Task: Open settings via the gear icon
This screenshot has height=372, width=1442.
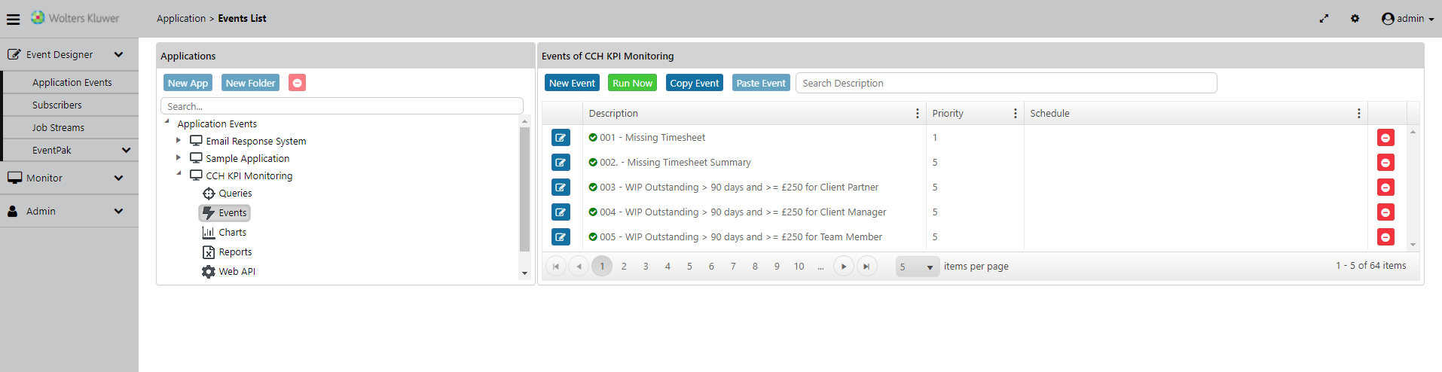Action: point(1355,19)
